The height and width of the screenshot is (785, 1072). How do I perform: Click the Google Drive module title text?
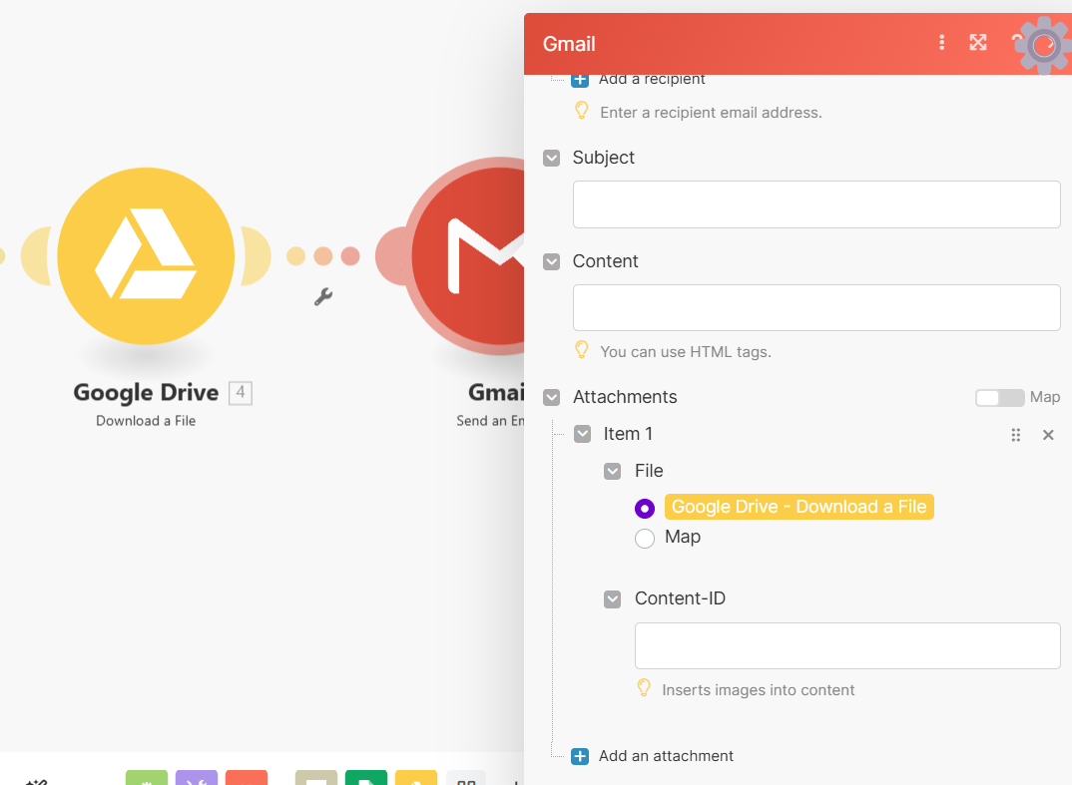pyautogui.click(x=146, y=393)
